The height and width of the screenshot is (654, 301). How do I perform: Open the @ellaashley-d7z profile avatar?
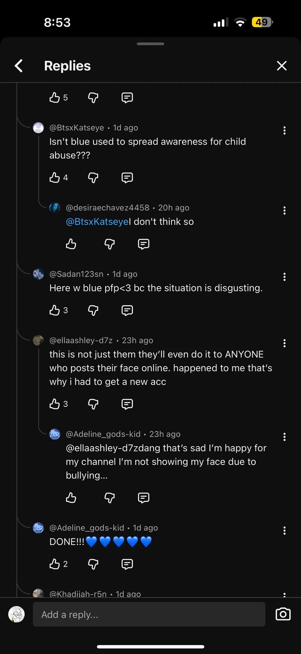coord(38,341)
